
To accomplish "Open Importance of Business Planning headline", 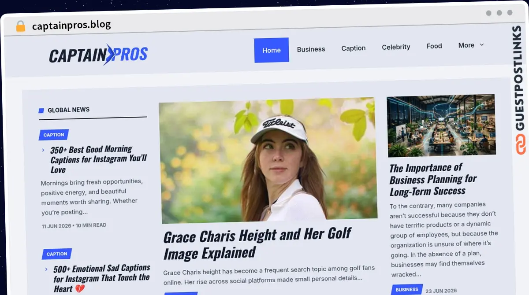I will click(433, 179).
